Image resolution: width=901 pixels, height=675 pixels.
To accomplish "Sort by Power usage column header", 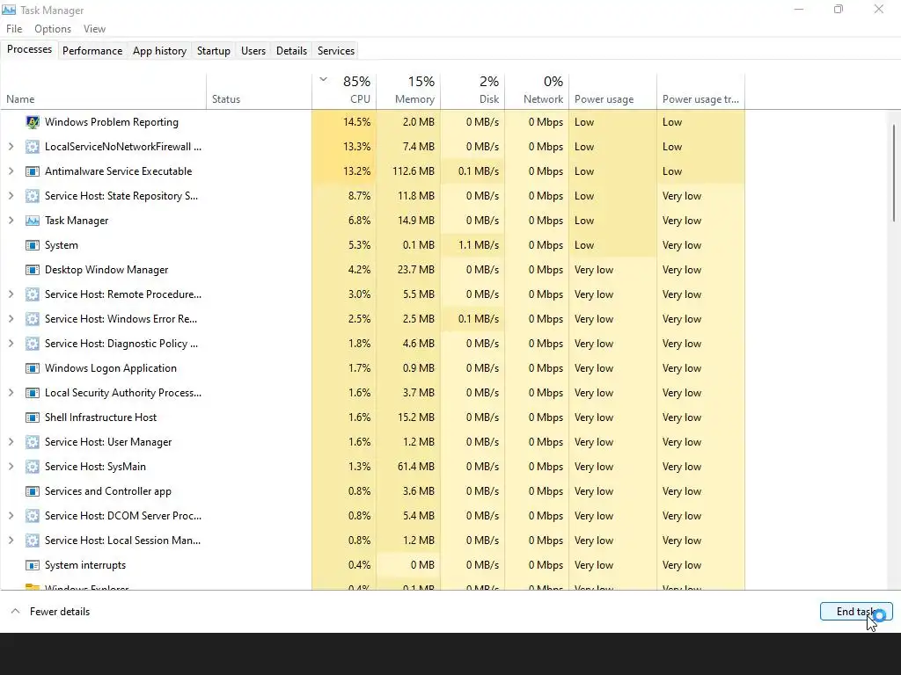I will click(x=613, y=91).
